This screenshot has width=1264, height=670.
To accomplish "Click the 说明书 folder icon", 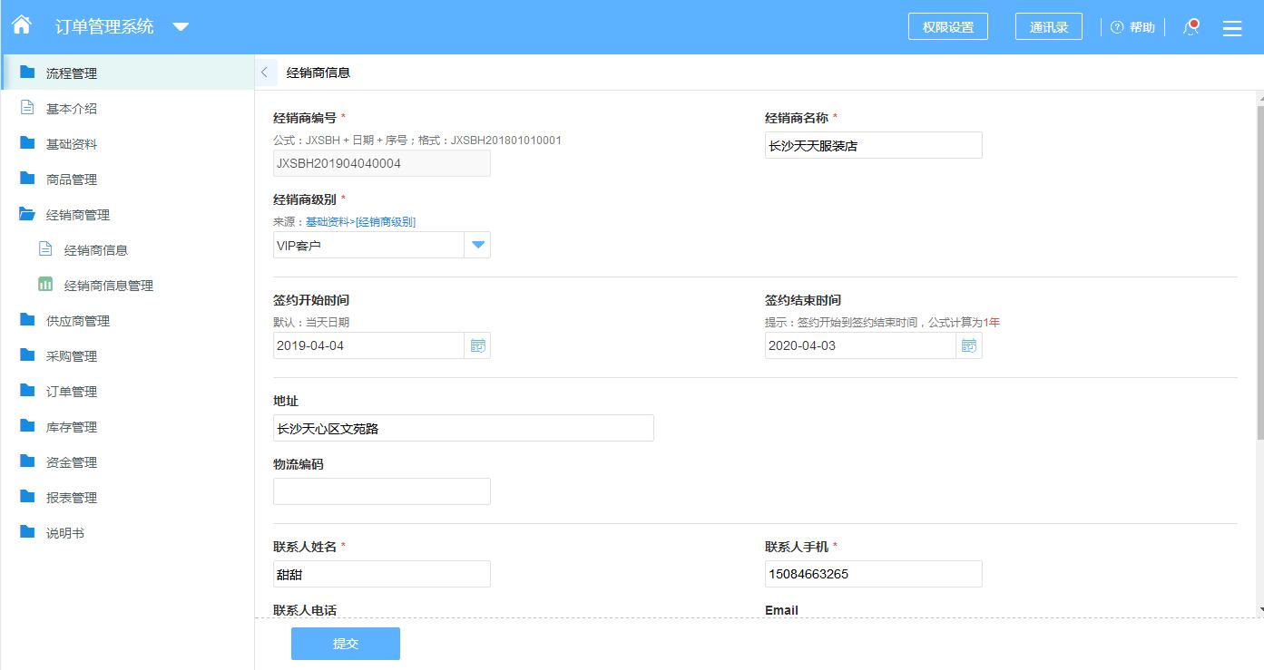I will click(27, 532).
